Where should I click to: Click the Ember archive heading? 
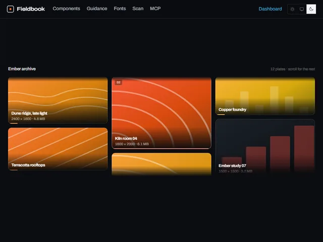tap(22, 69)
